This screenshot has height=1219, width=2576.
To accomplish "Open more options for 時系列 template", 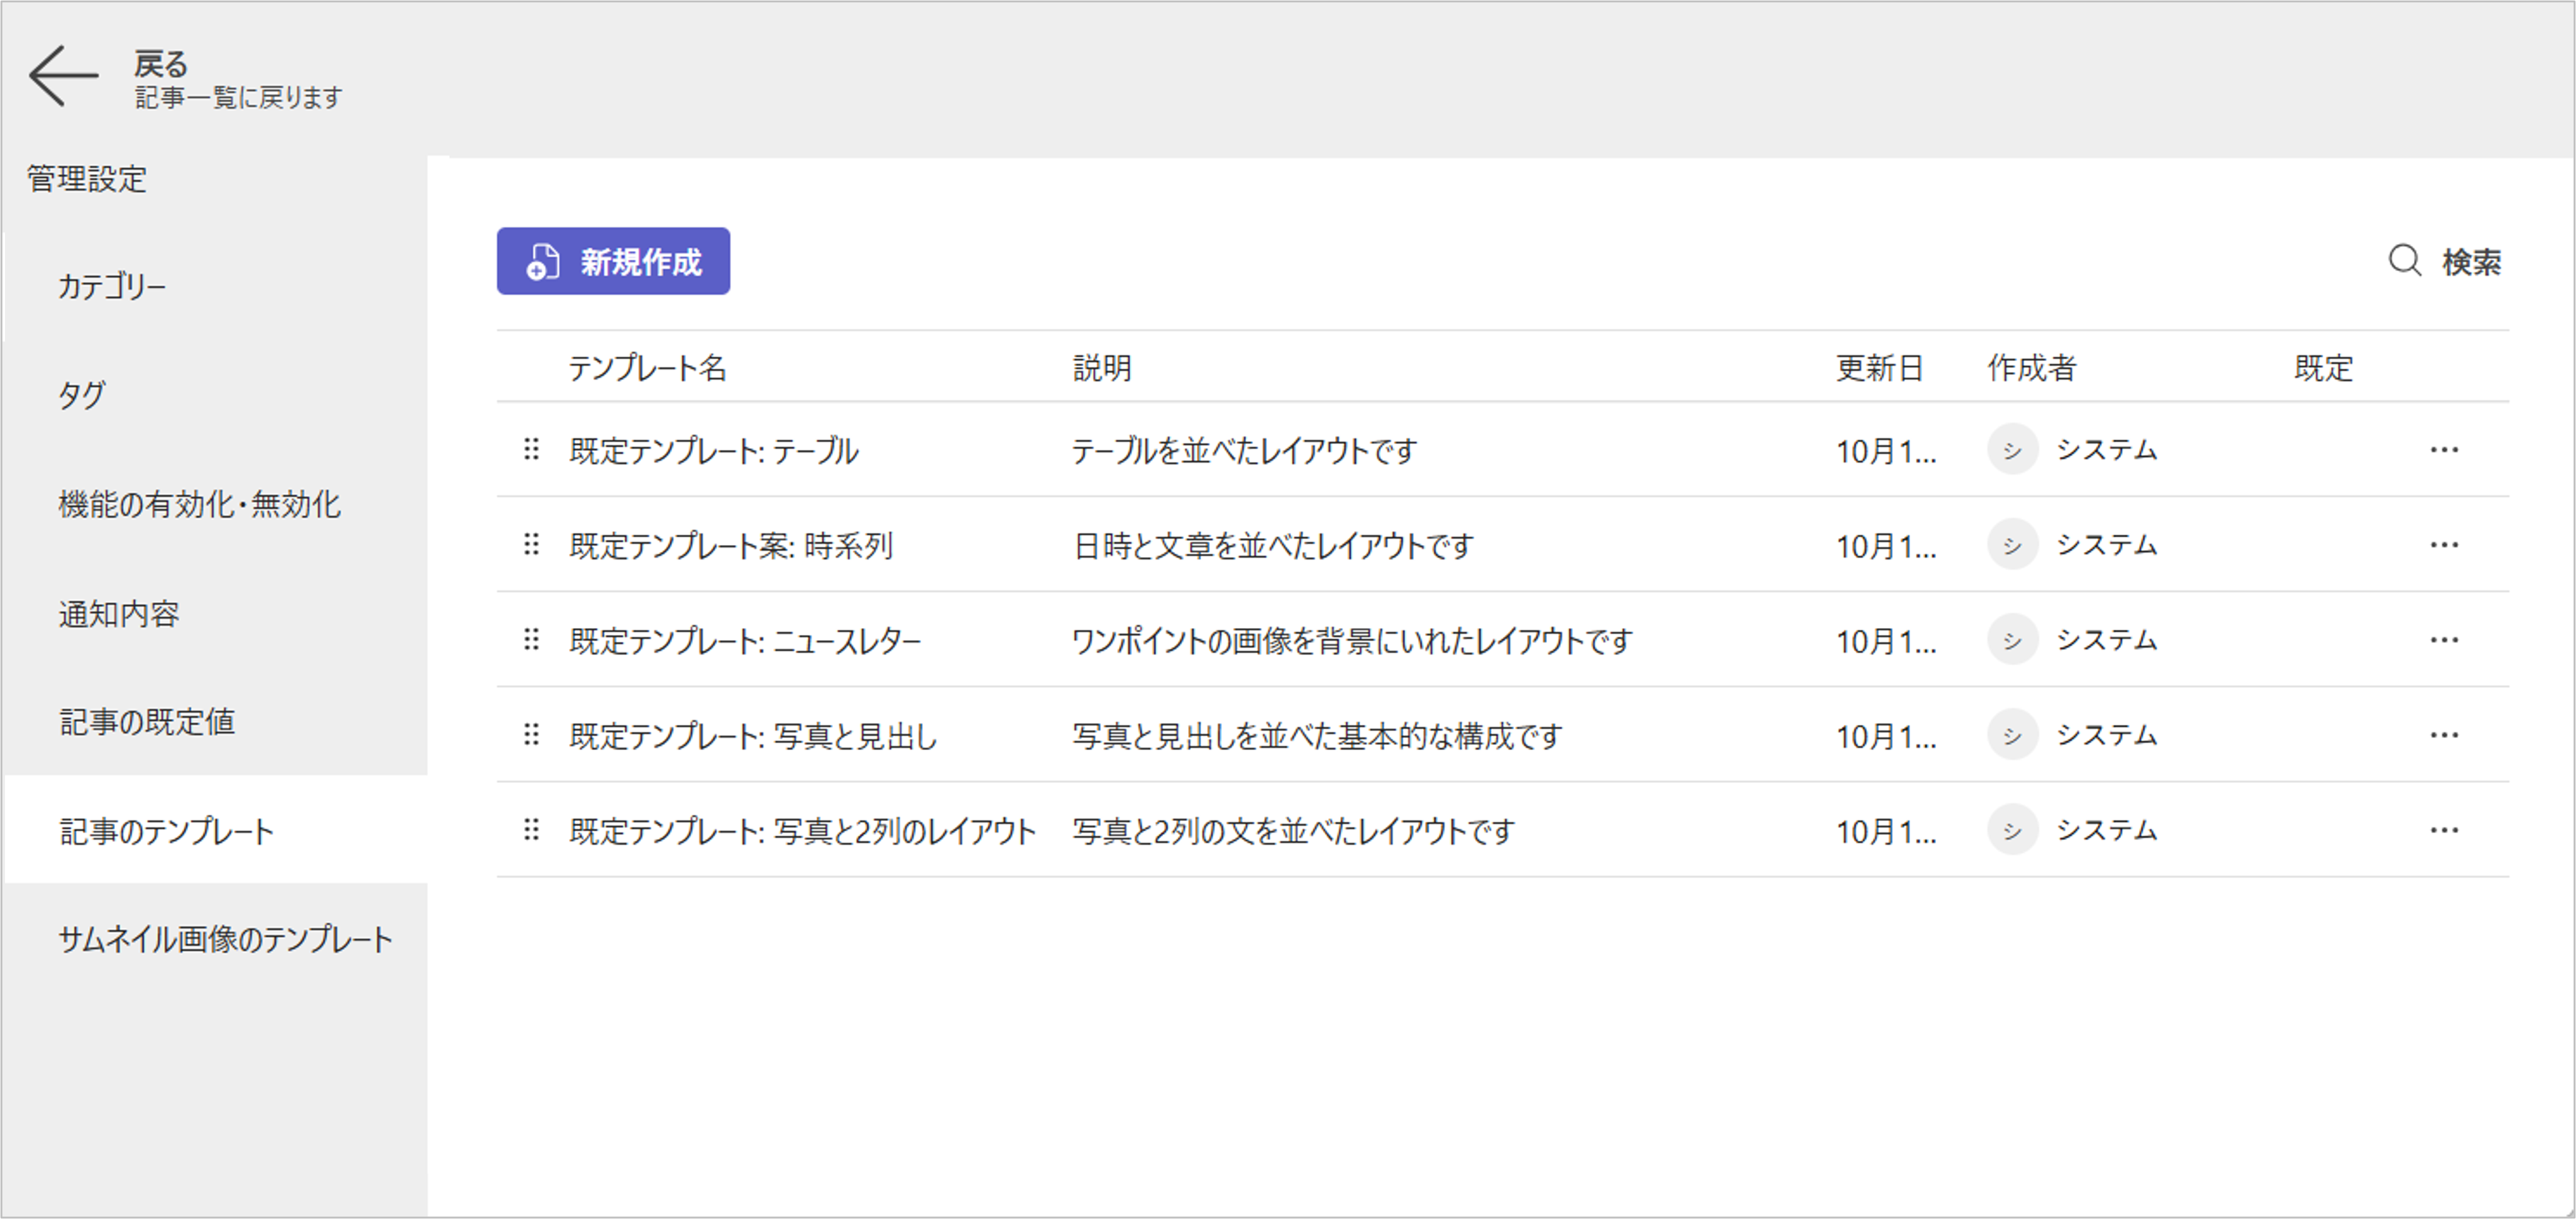I will pyautogui.click(x=2444, y=545).
